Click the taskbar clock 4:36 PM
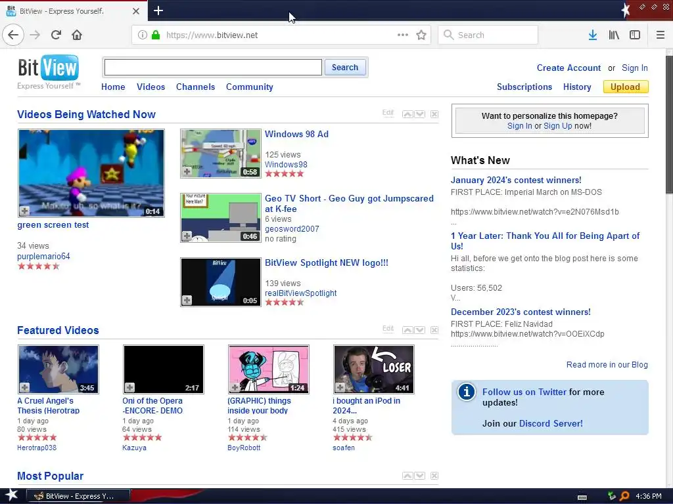Image resolution: width=673 pixels, height=504 pixels. [x=649, y=496]
